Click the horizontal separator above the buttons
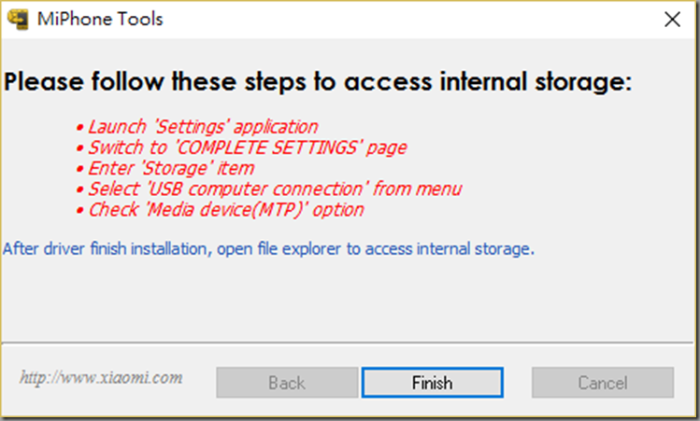 tap(348, 344)
